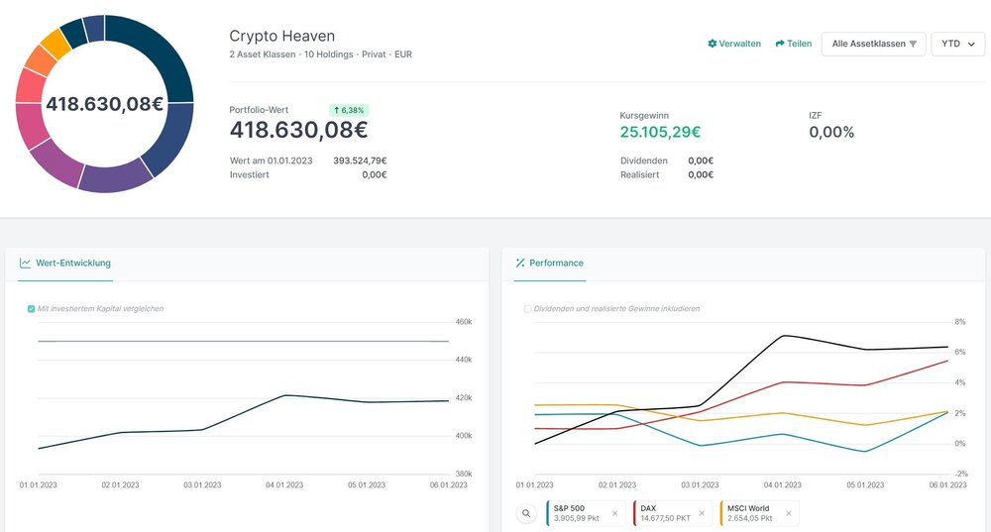Click the gear icon beside Verwalten
991x532 pixels.
(713, 44)
